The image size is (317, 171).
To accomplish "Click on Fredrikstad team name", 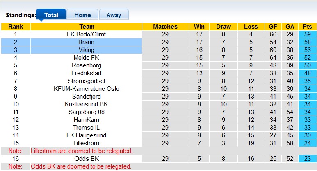I will pos(86,73).
